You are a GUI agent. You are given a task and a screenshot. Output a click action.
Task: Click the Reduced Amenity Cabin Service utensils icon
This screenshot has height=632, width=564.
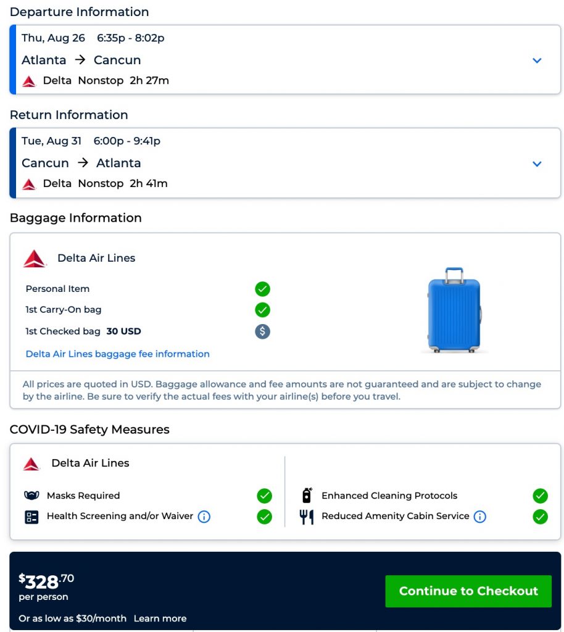click(x=307, y=517)
